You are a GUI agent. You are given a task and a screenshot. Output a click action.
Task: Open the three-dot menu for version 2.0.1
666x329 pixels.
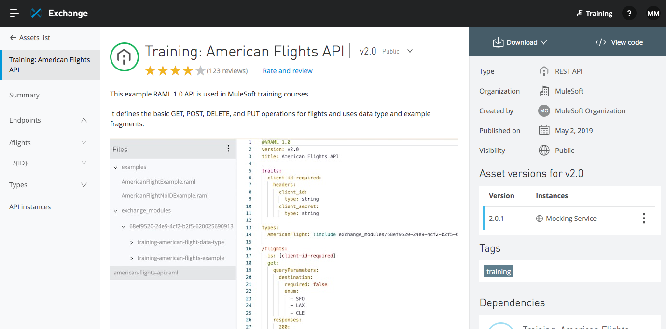click(x=644, y=219)
